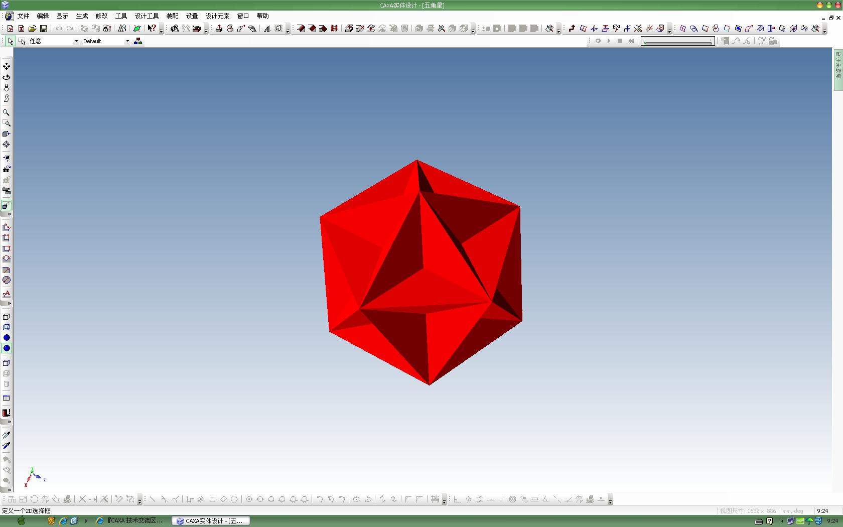843x527 pixels.
Task: Click the animation record circle button
Action: coord(598,41)
